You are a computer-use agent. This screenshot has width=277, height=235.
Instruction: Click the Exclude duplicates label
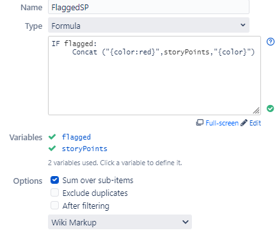95,193
